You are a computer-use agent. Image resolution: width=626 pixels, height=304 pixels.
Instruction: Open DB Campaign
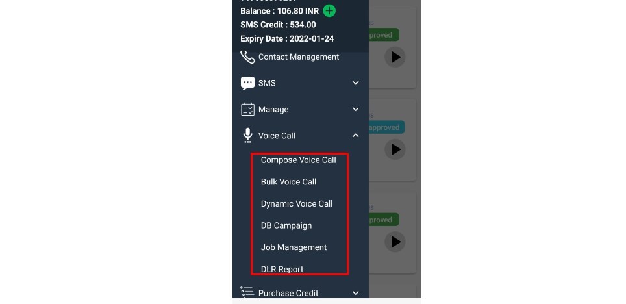286,225
